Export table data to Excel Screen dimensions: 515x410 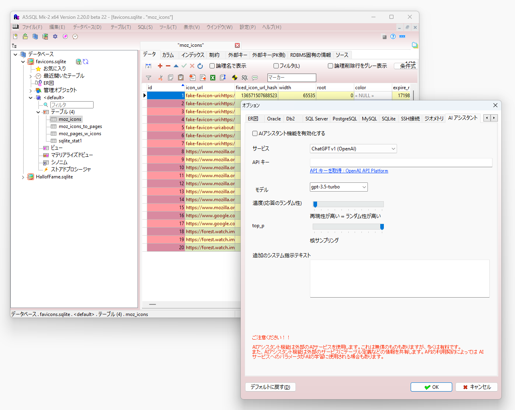click(x=213, y=78)
